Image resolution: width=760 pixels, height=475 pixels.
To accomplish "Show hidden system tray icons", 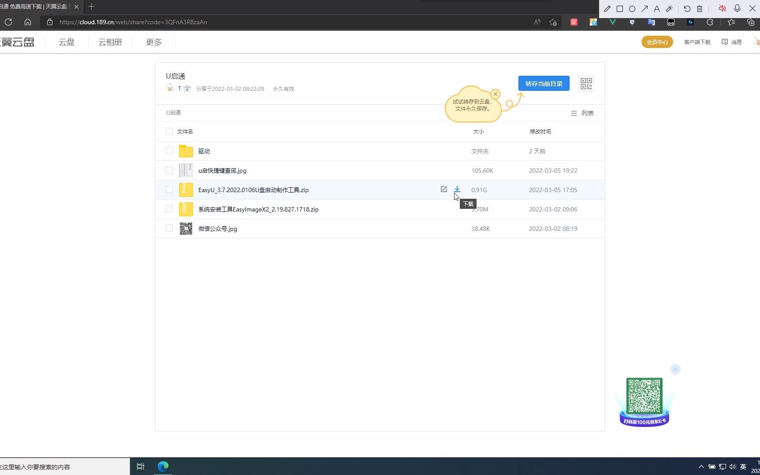I will click(x=701, y=467).
